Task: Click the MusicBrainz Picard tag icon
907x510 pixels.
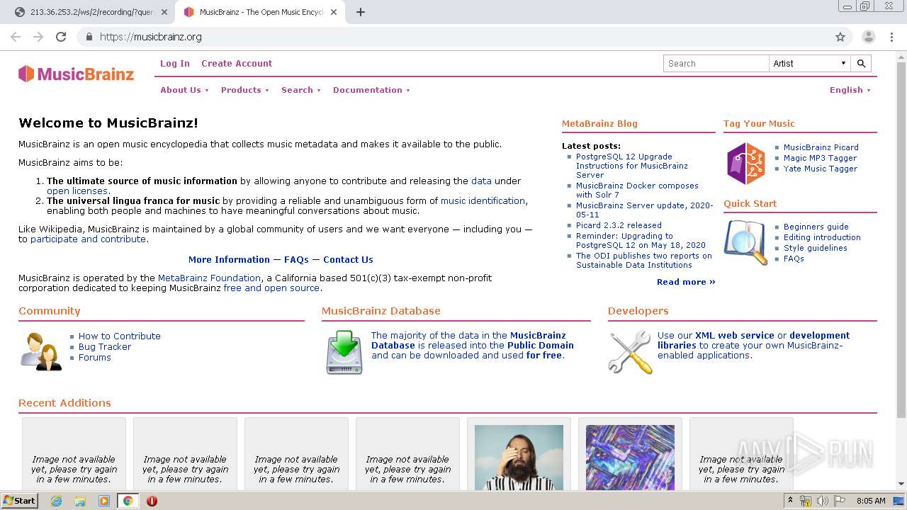Action: coord(746,163)
